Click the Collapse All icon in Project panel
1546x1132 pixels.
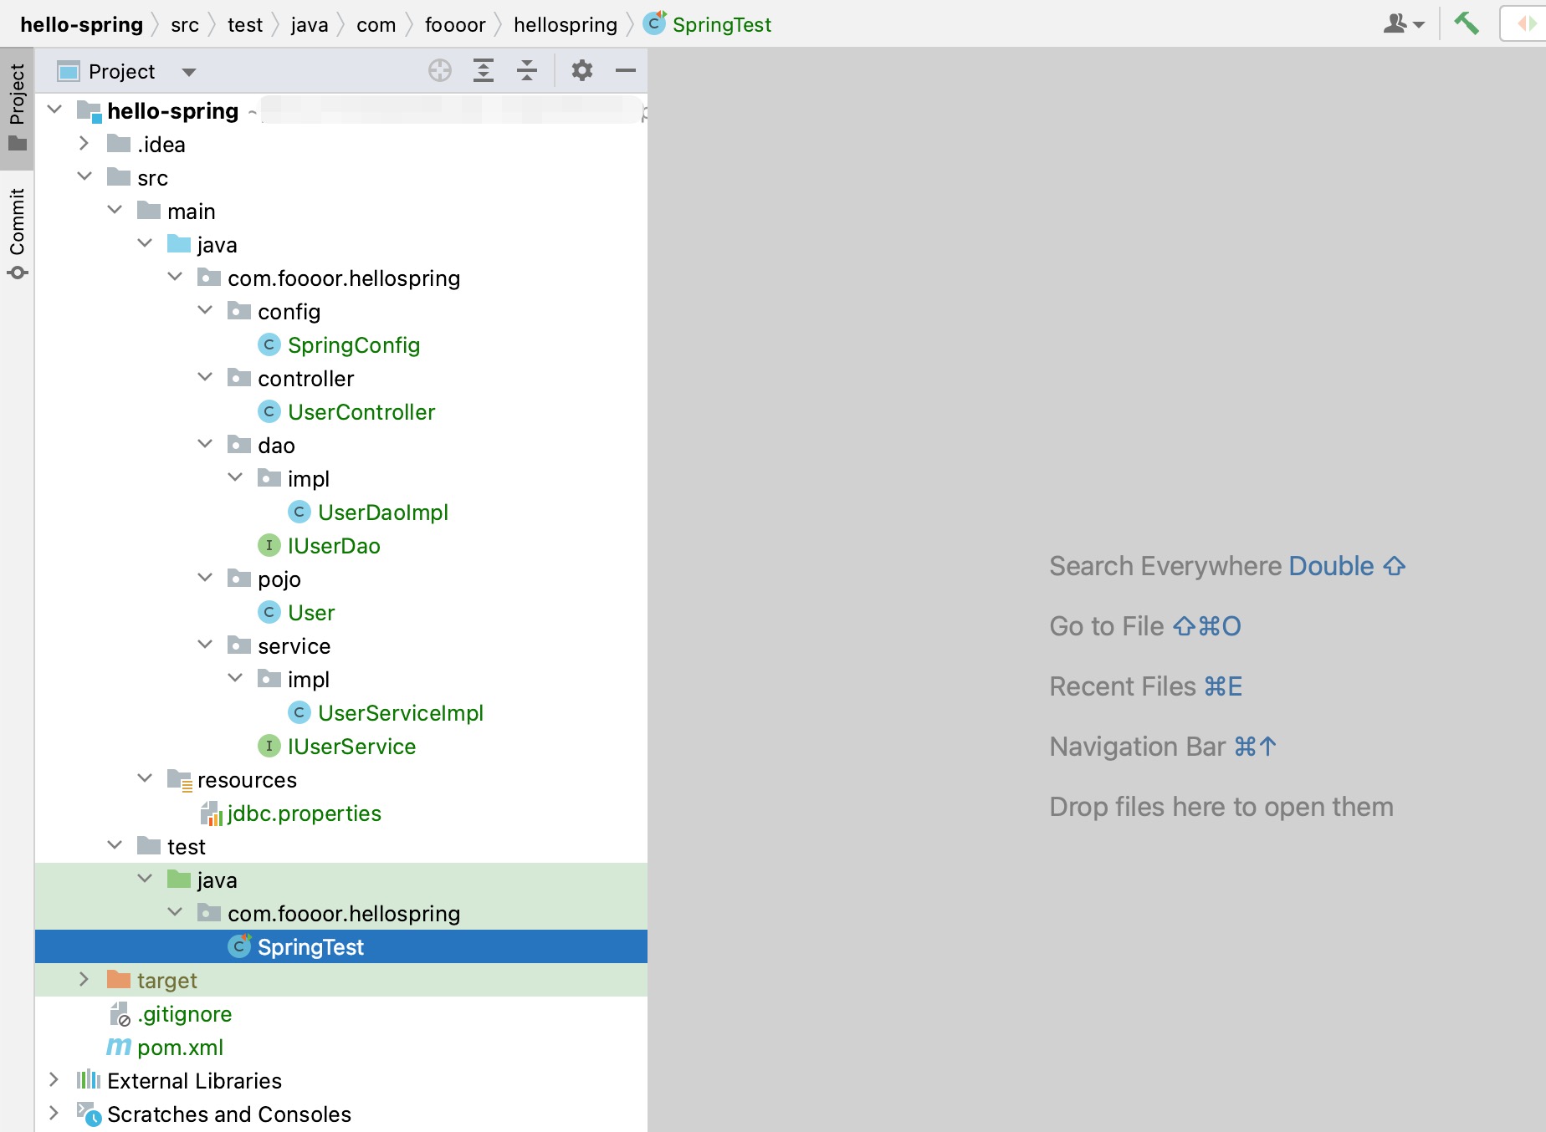527,71
